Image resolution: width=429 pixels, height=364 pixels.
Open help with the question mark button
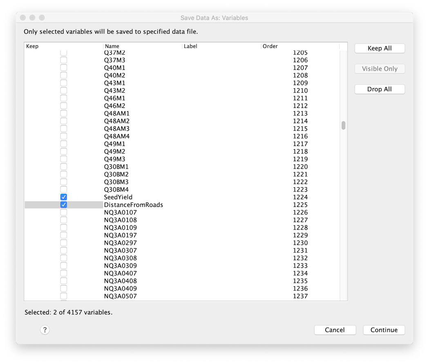click(45, 330)
